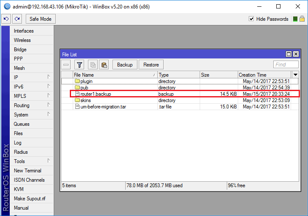Click the 96% free status text
The width and height of the screenshot is (308, 216).
coord(236,186)
